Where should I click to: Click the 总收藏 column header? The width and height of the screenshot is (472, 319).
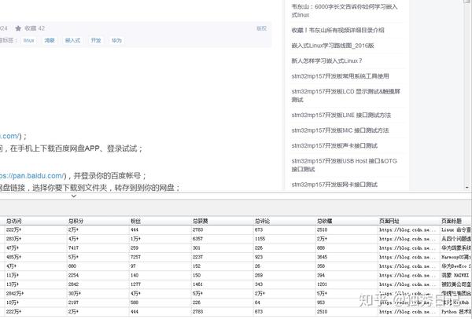(346, 221)
